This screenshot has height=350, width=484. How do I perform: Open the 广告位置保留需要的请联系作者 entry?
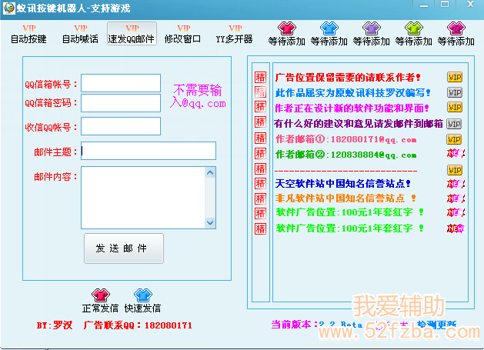348,77
